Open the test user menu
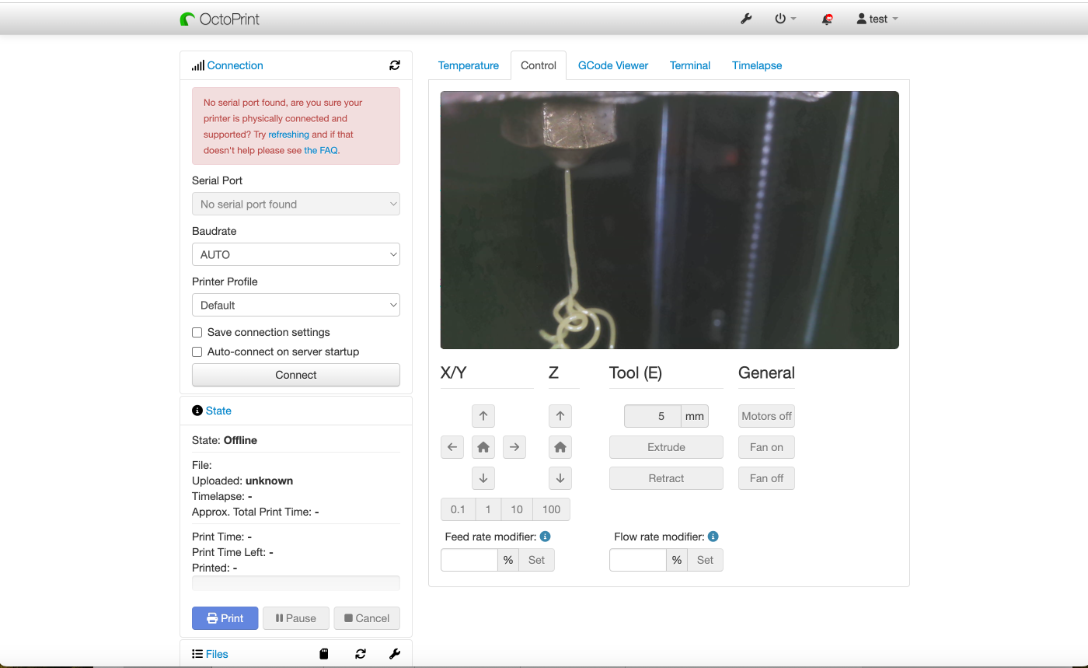This screenshot has width=1088, height=668. [x=877, y=19]
